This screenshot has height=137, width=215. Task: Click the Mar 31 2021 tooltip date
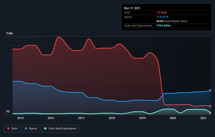pyautogui.click(x=132, y=8)
